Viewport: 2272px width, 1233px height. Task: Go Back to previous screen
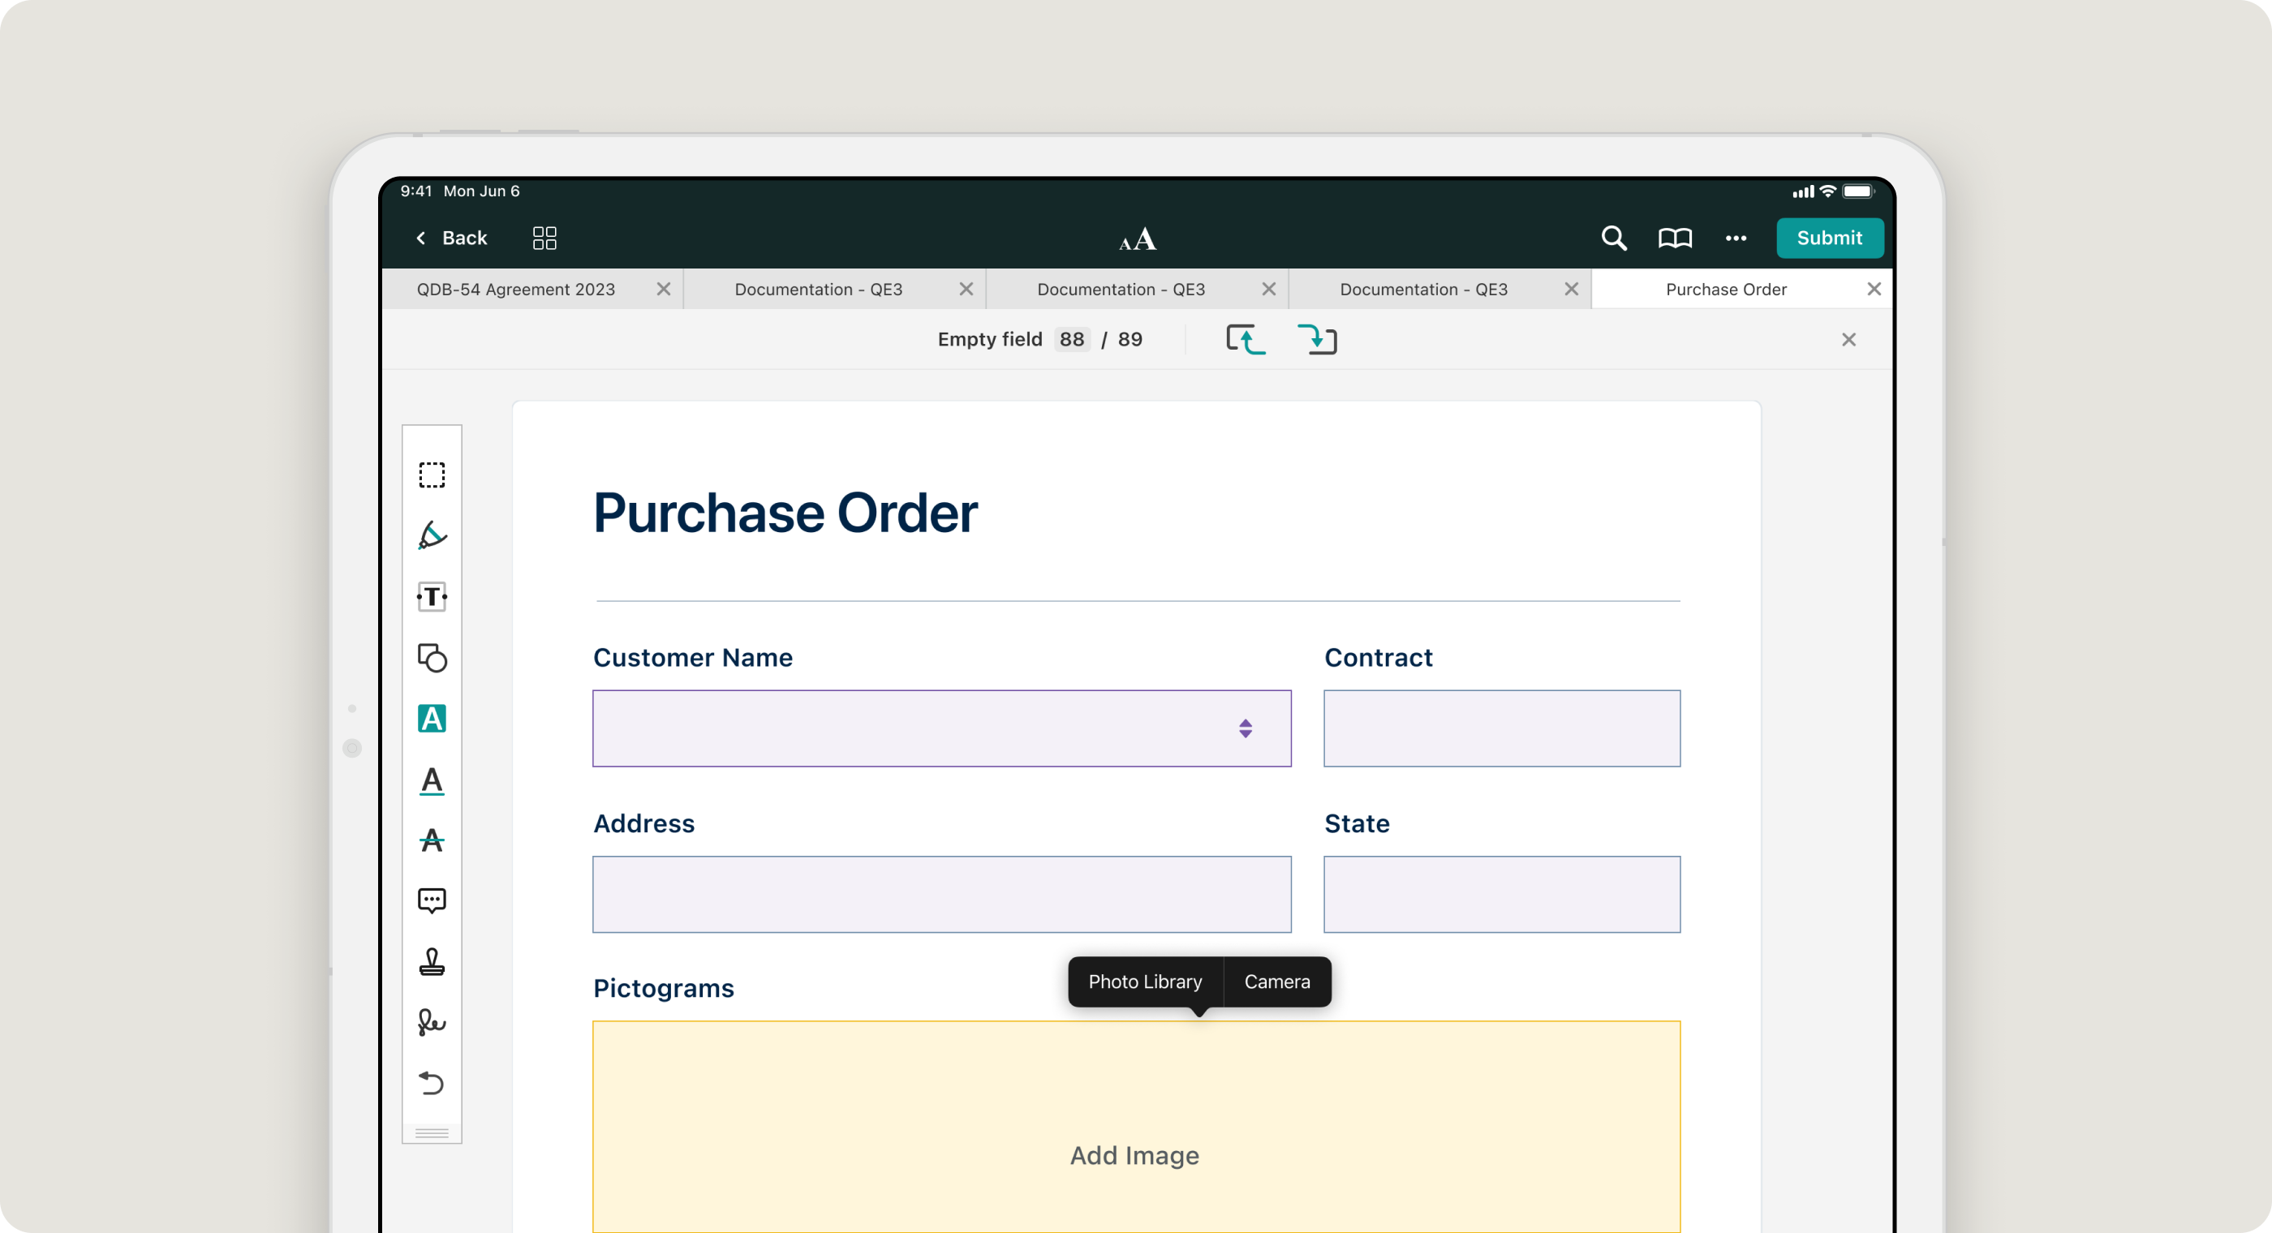pos(450,238)
